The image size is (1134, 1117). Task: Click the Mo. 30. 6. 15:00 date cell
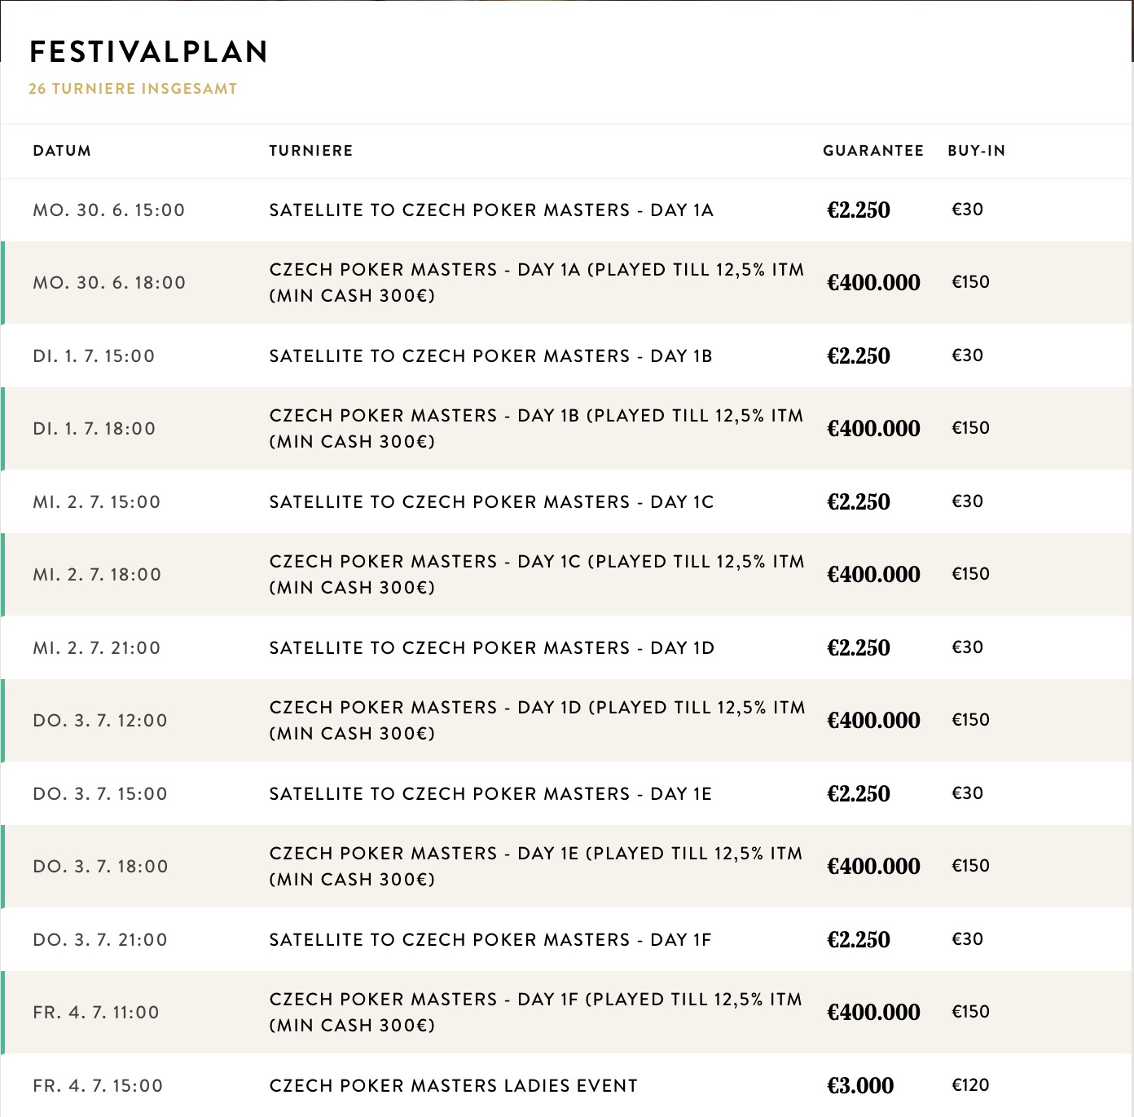(109, 210)
